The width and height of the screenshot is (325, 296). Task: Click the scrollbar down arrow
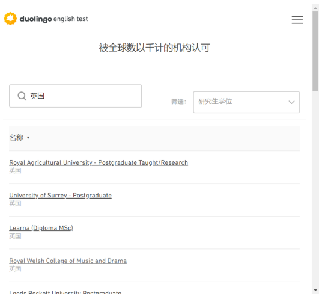[315, 290]
